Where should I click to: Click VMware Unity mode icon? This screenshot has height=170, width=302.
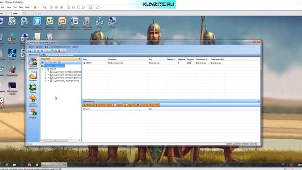[x=84, y=8]
